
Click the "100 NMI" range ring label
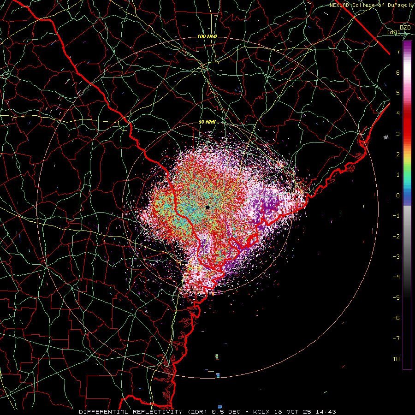(207, 36)
